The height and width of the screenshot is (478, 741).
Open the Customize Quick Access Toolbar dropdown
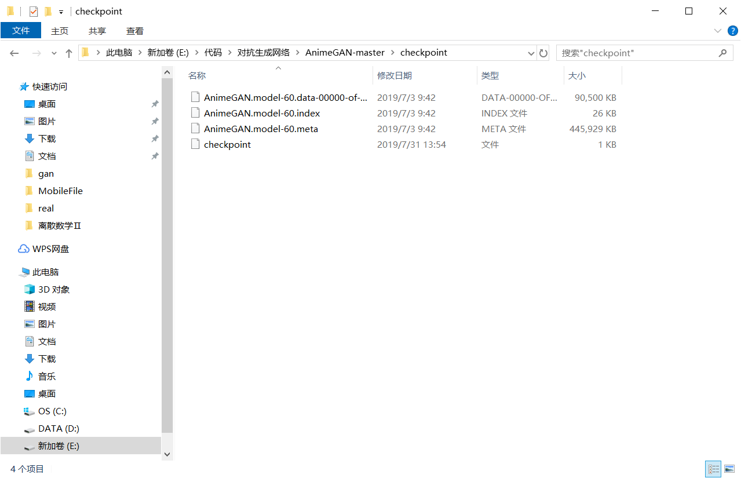61,12
